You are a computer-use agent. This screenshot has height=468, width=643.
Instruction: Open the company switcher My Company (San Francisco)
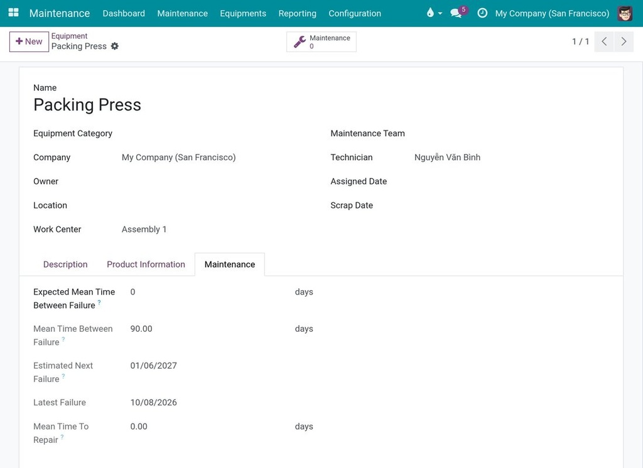pyautogui.click(x=552, y=13)
